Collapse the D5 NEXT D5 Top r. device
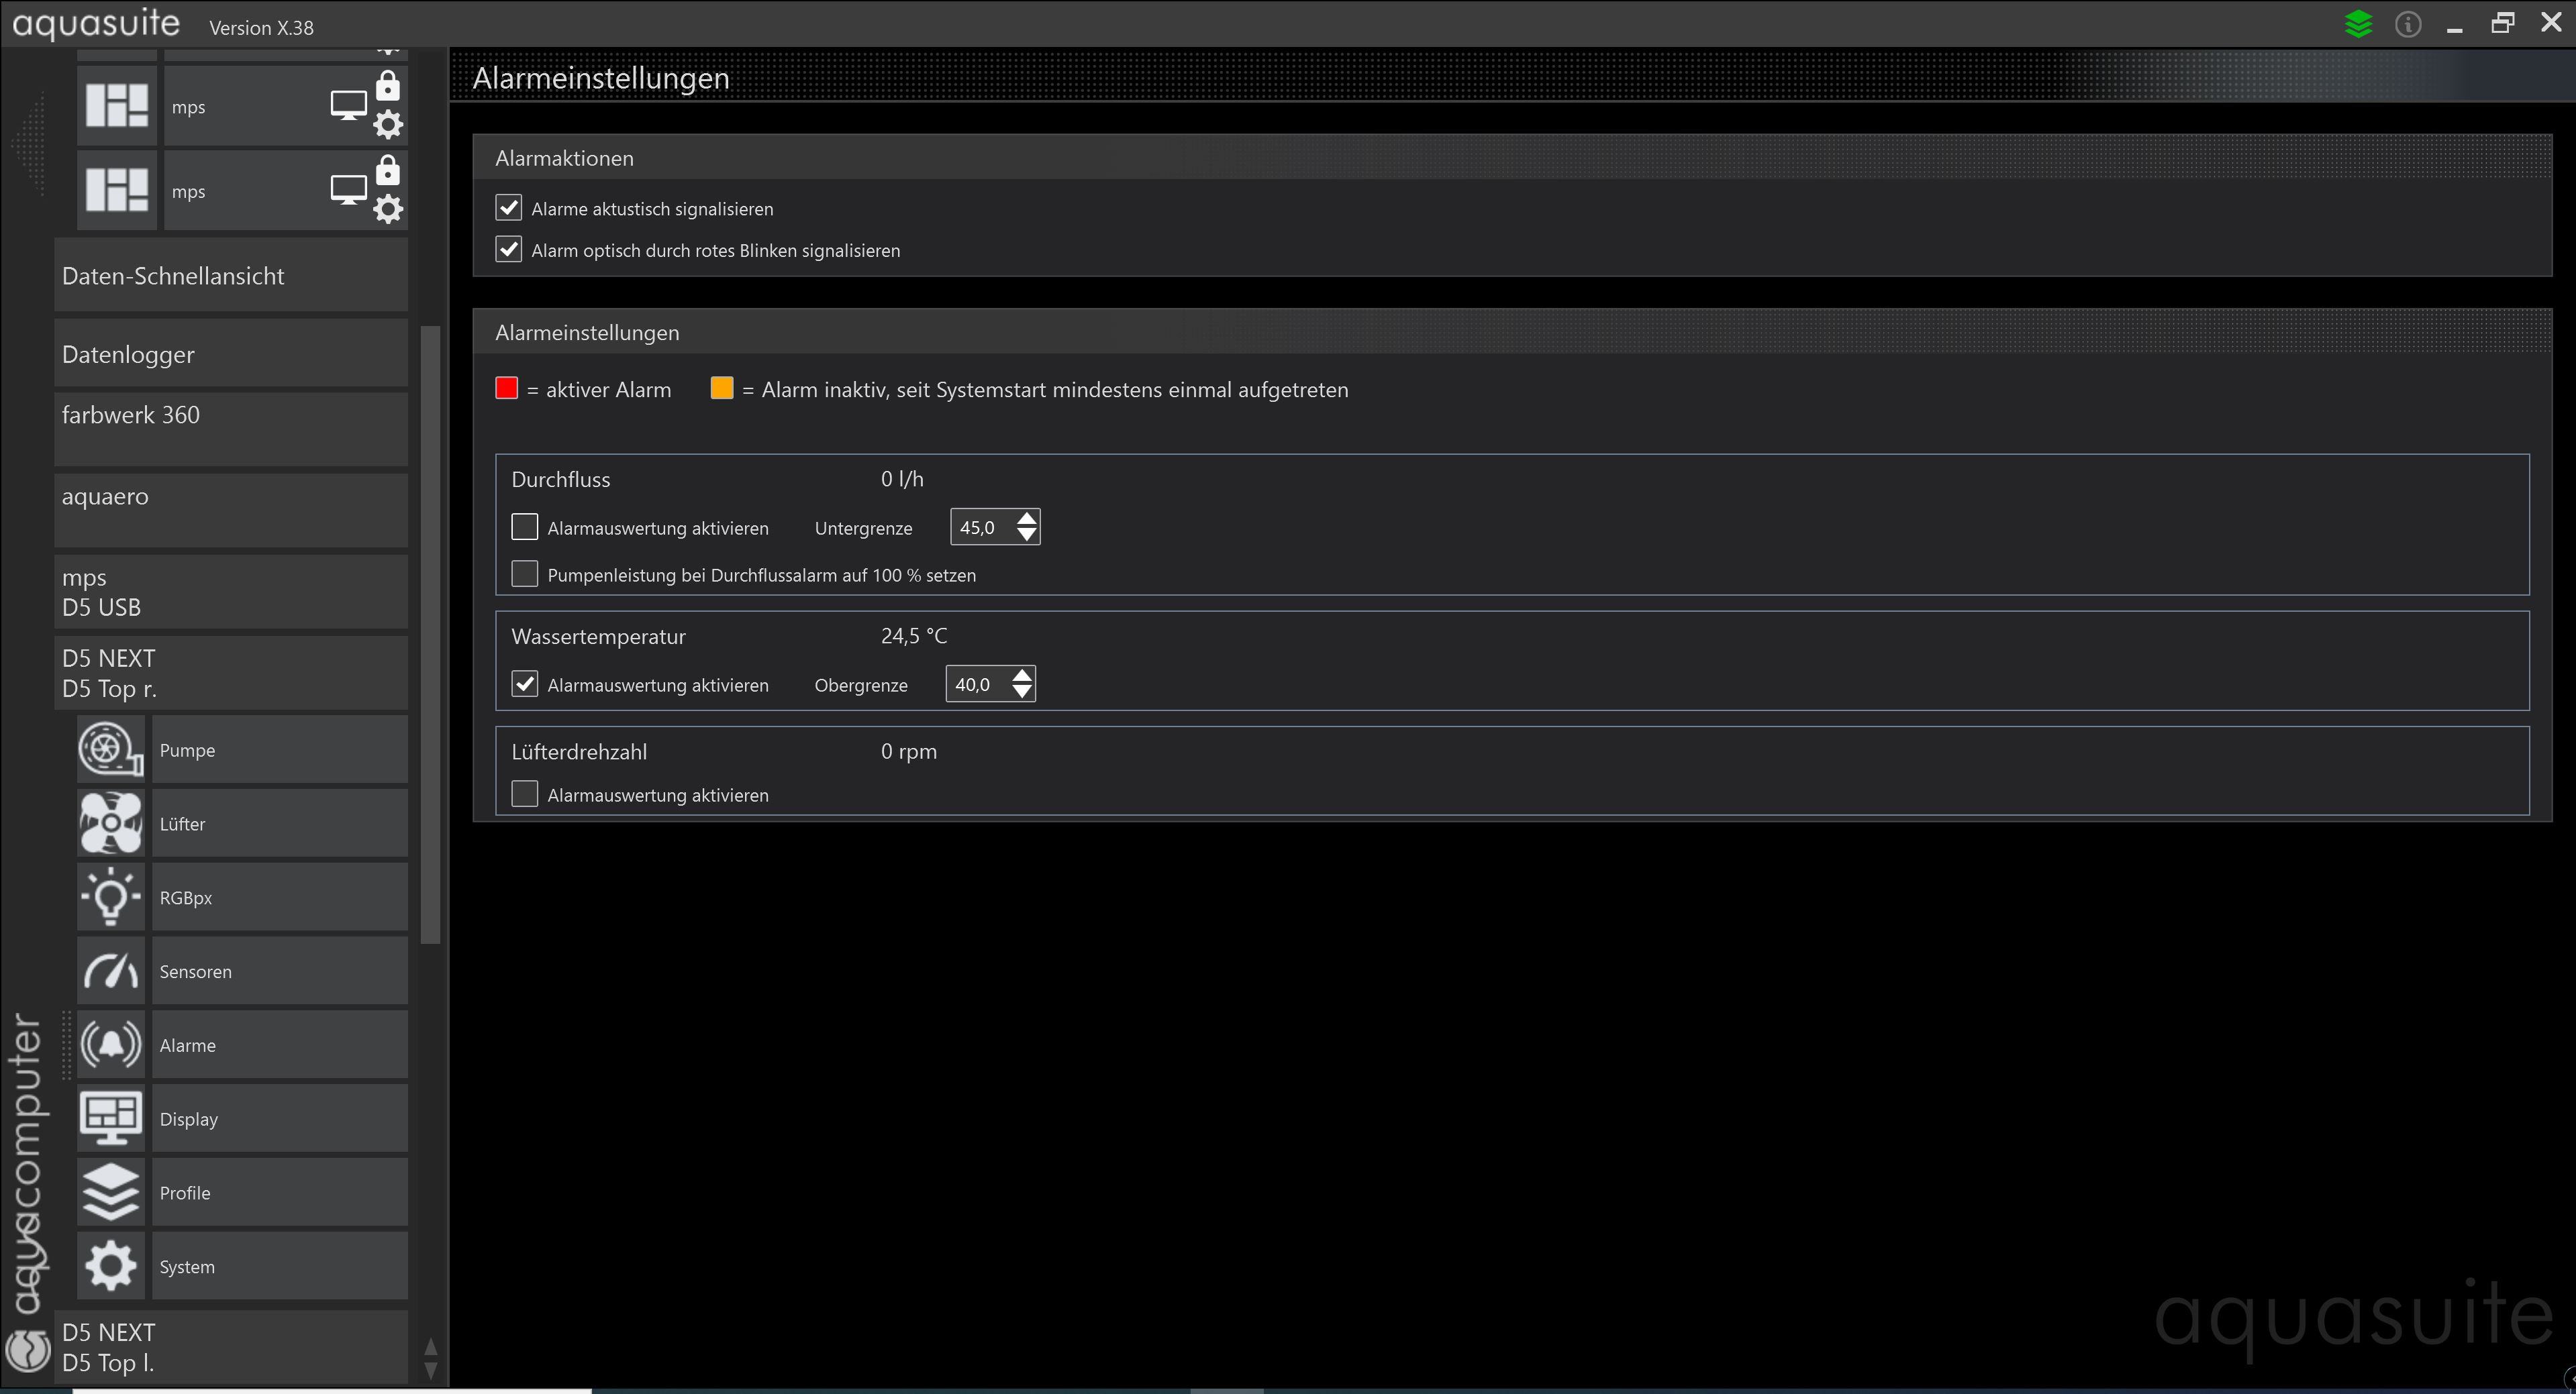The height and width of the screenshot is (1394, 2576). pyautogui.click(x=231, y=674)
